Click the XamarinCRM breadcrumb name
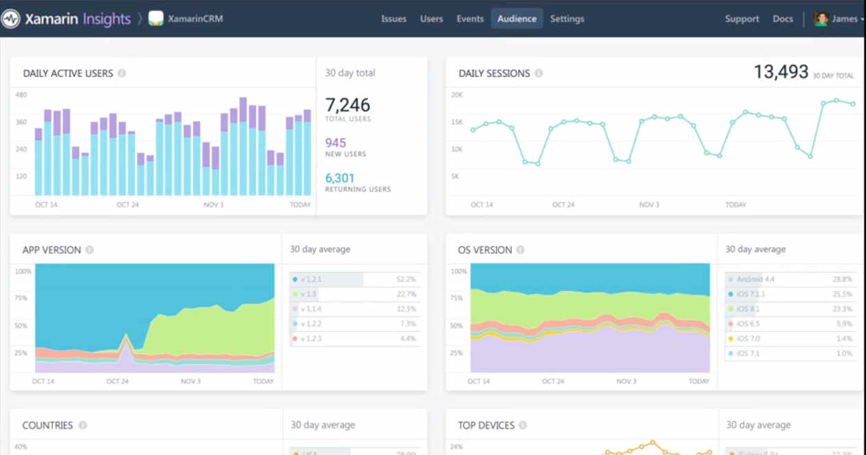 pyautogui.click(x=195, y=19)
